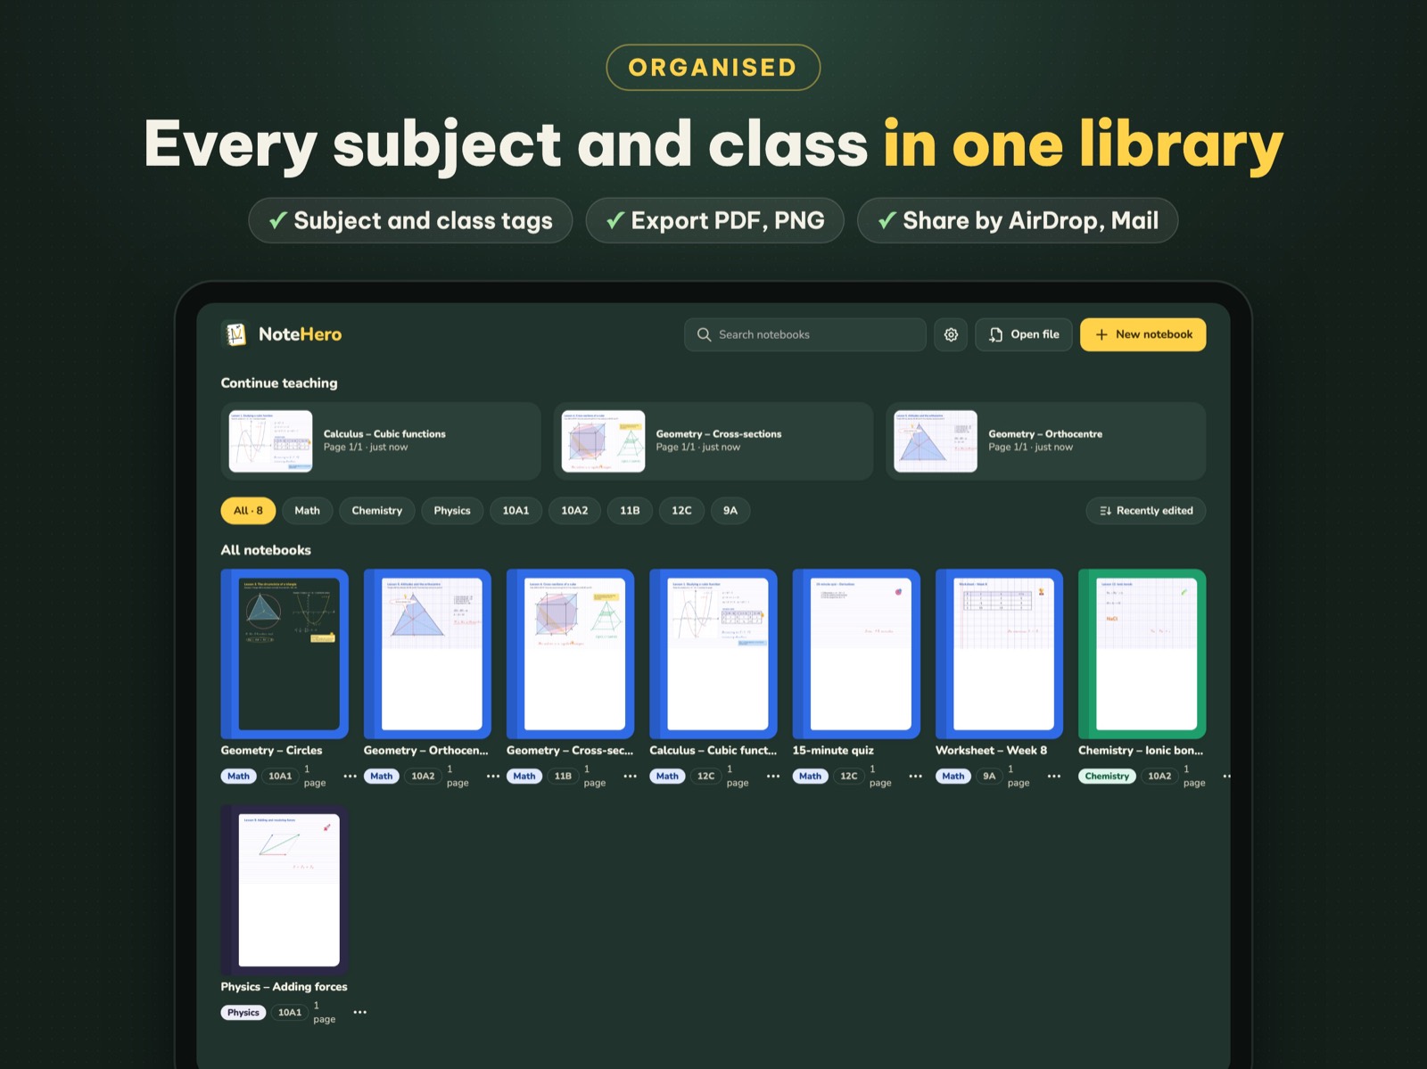This screenshot has height=1069, width=1427.
Task: Filter notebooks by Math subject
Action: [307, 511]
